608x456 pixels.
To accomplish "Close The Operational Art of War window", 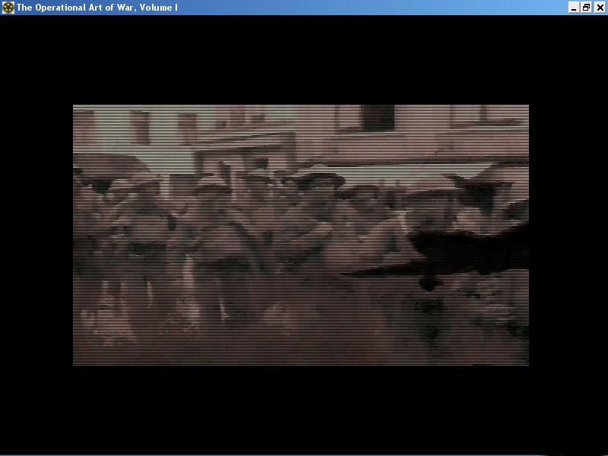I will [600, 8].
